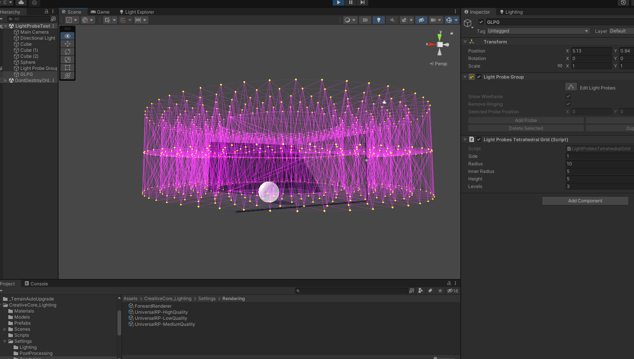Select the Rect Transform tool
Screen dimensions: 634x359
pyautogui.click(x=68, y=68)
